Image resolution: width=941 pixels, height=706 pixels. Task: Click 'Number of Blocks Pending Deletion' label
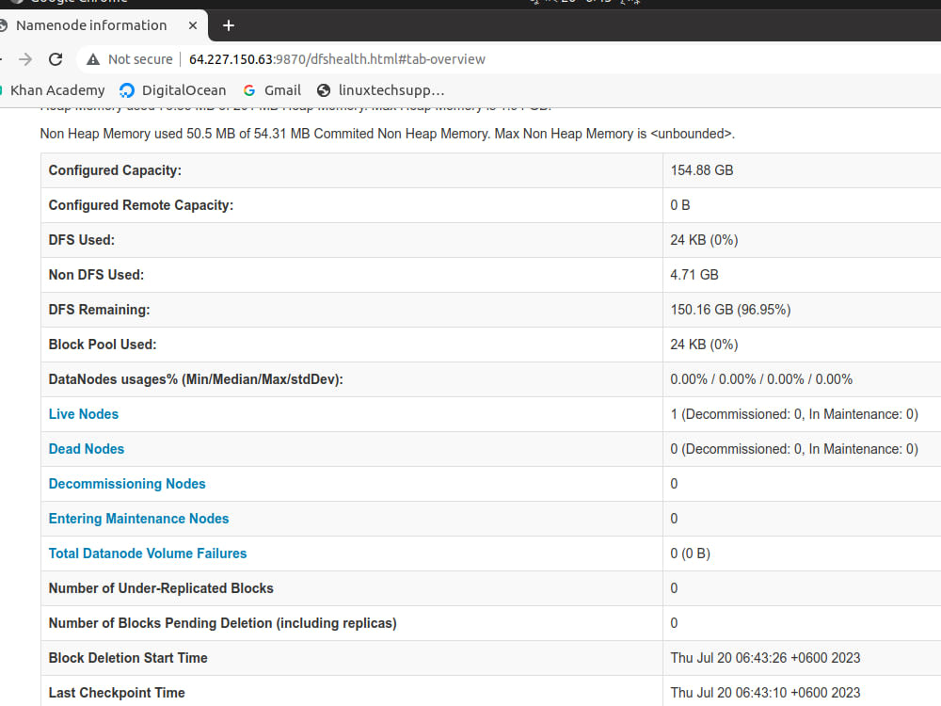coord(223,623)
